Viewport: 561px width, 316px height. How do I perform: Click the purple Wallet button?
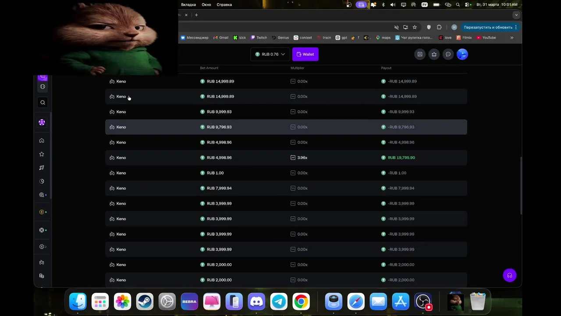click(x=305, y=54)
